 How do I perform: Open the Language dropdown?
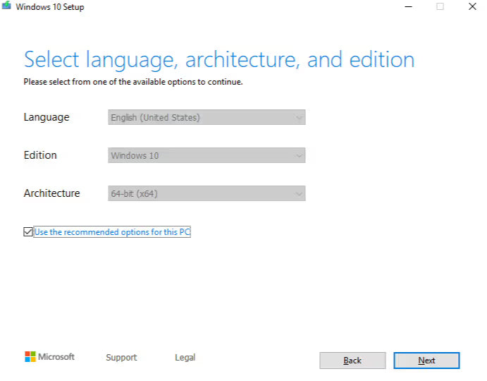pyautogui.click(x=206, y=117)
